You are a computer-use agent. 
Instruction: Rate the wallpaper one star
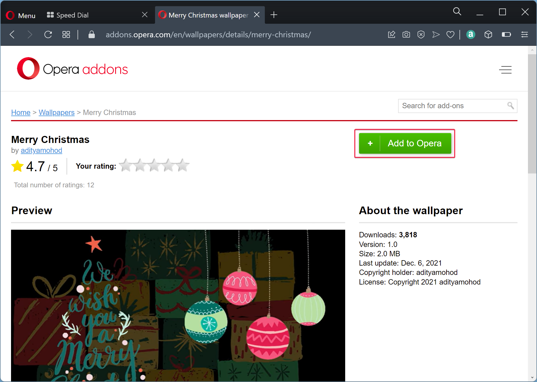pyautogui.click(x=126, y=166)
